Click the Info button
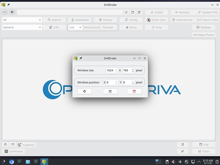Viewport: 220px width, 165px height. point(54,27)
